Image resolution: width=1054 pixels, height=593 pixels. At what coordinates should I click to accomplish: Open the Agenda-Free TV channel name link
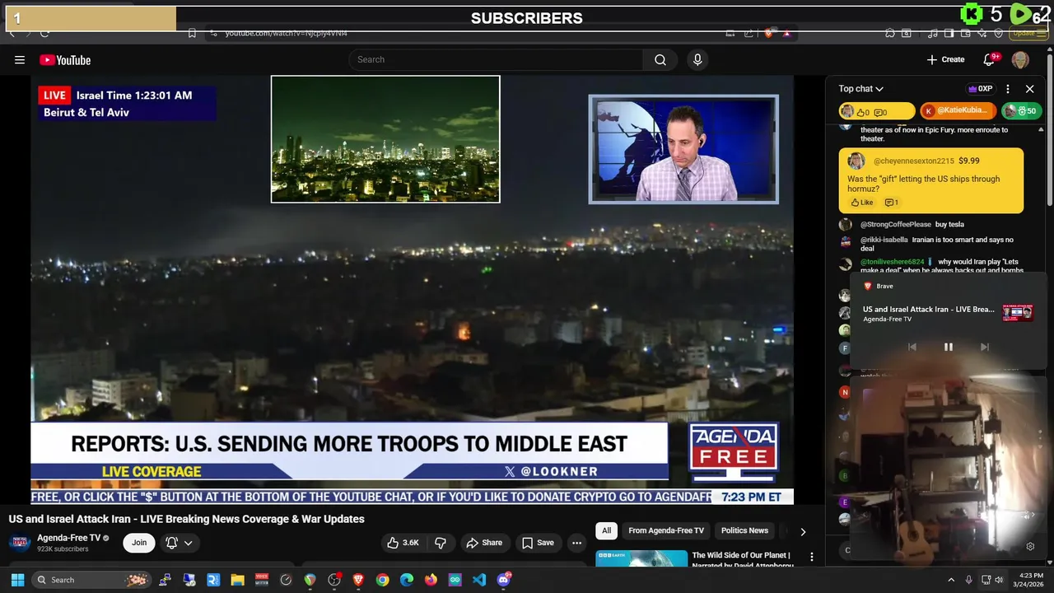pos(68,538)
